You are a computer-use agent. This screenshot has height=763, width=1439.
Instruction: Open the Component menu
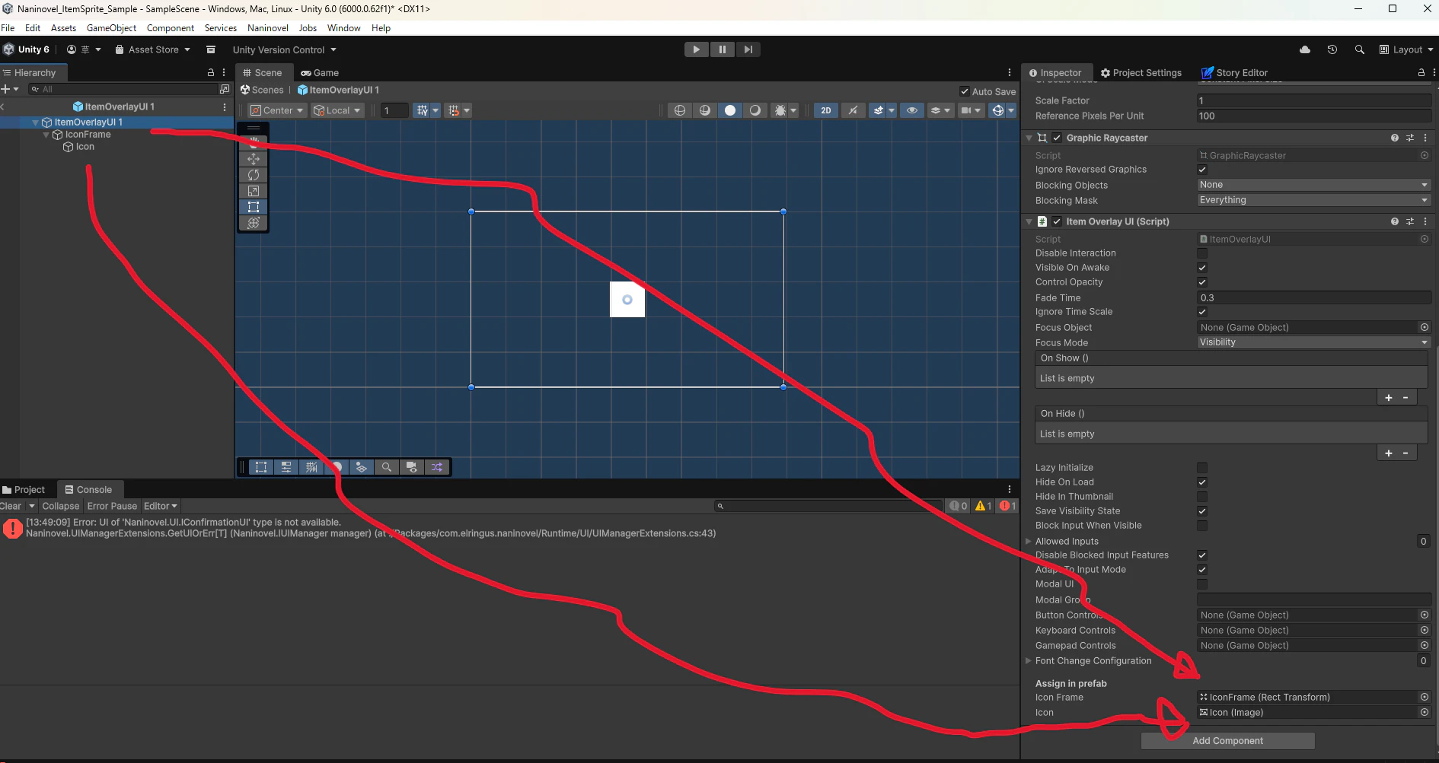[171, 28]
